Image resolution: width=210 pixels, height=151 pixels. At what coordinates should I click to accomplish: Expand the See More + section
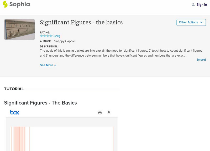click(x=48, y=65)
